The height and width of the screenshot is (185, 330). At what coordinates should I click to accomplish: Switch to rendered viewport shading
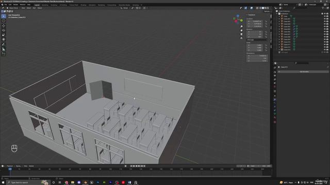click(x=268, y=8)
